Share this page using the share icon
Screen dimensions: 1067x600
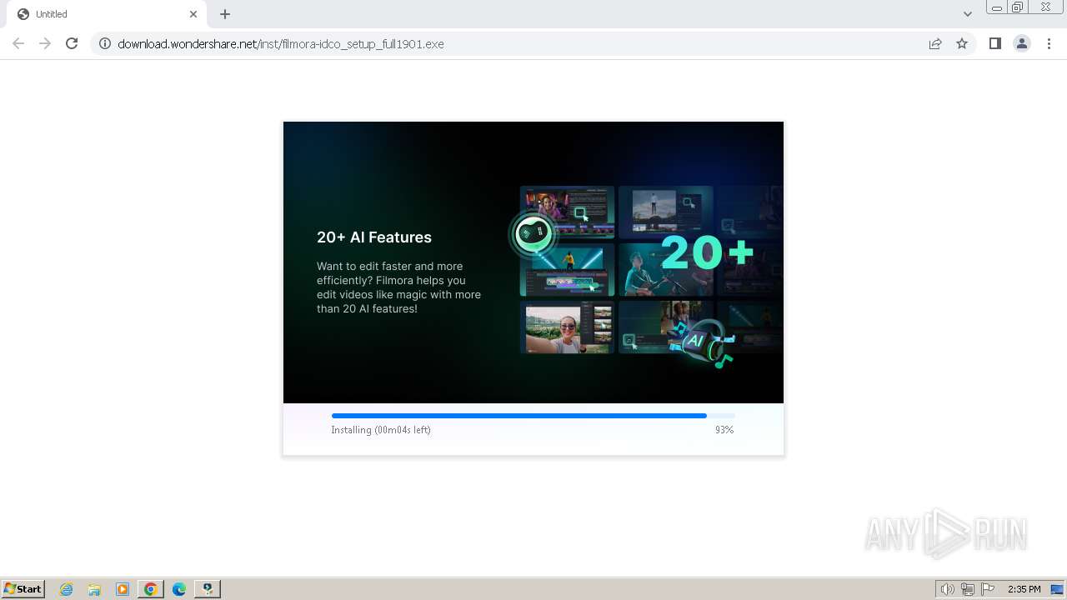point(935,43)
